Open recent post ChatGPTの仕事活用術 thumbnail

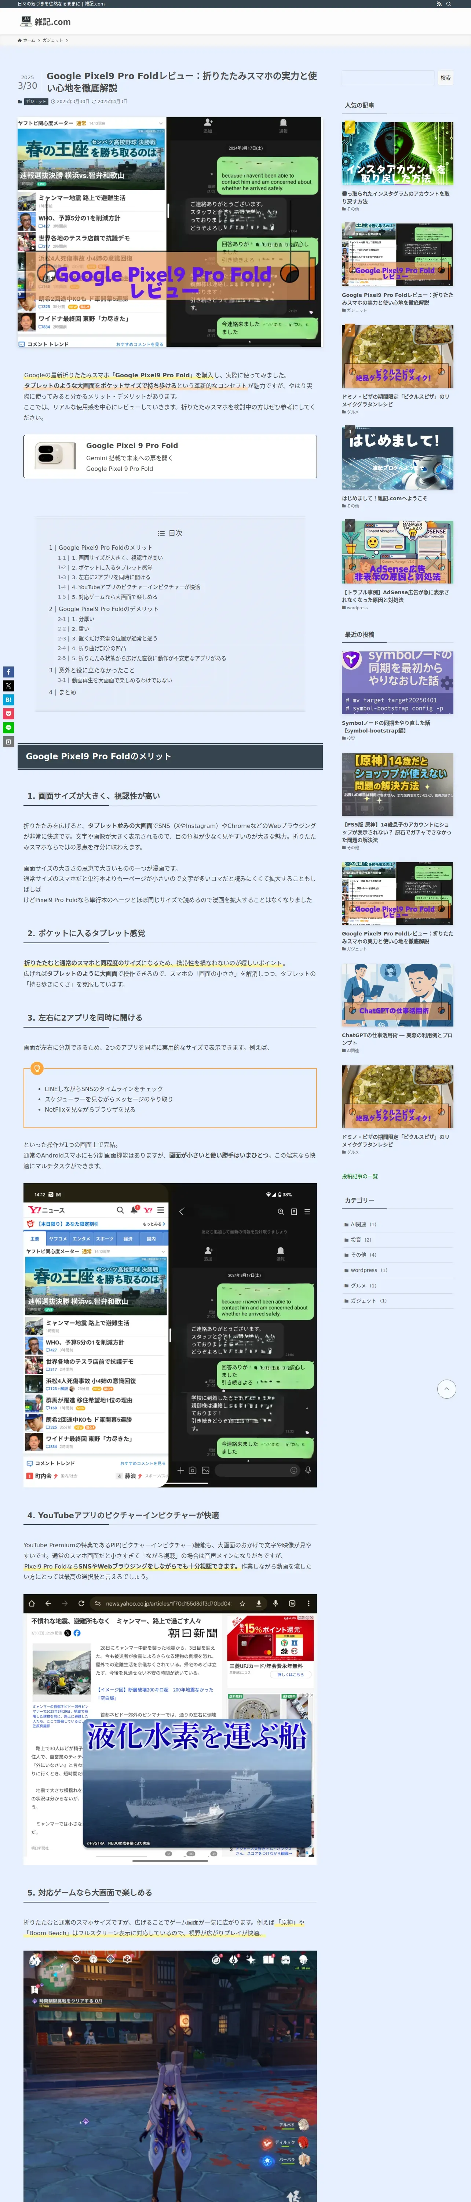398,995
